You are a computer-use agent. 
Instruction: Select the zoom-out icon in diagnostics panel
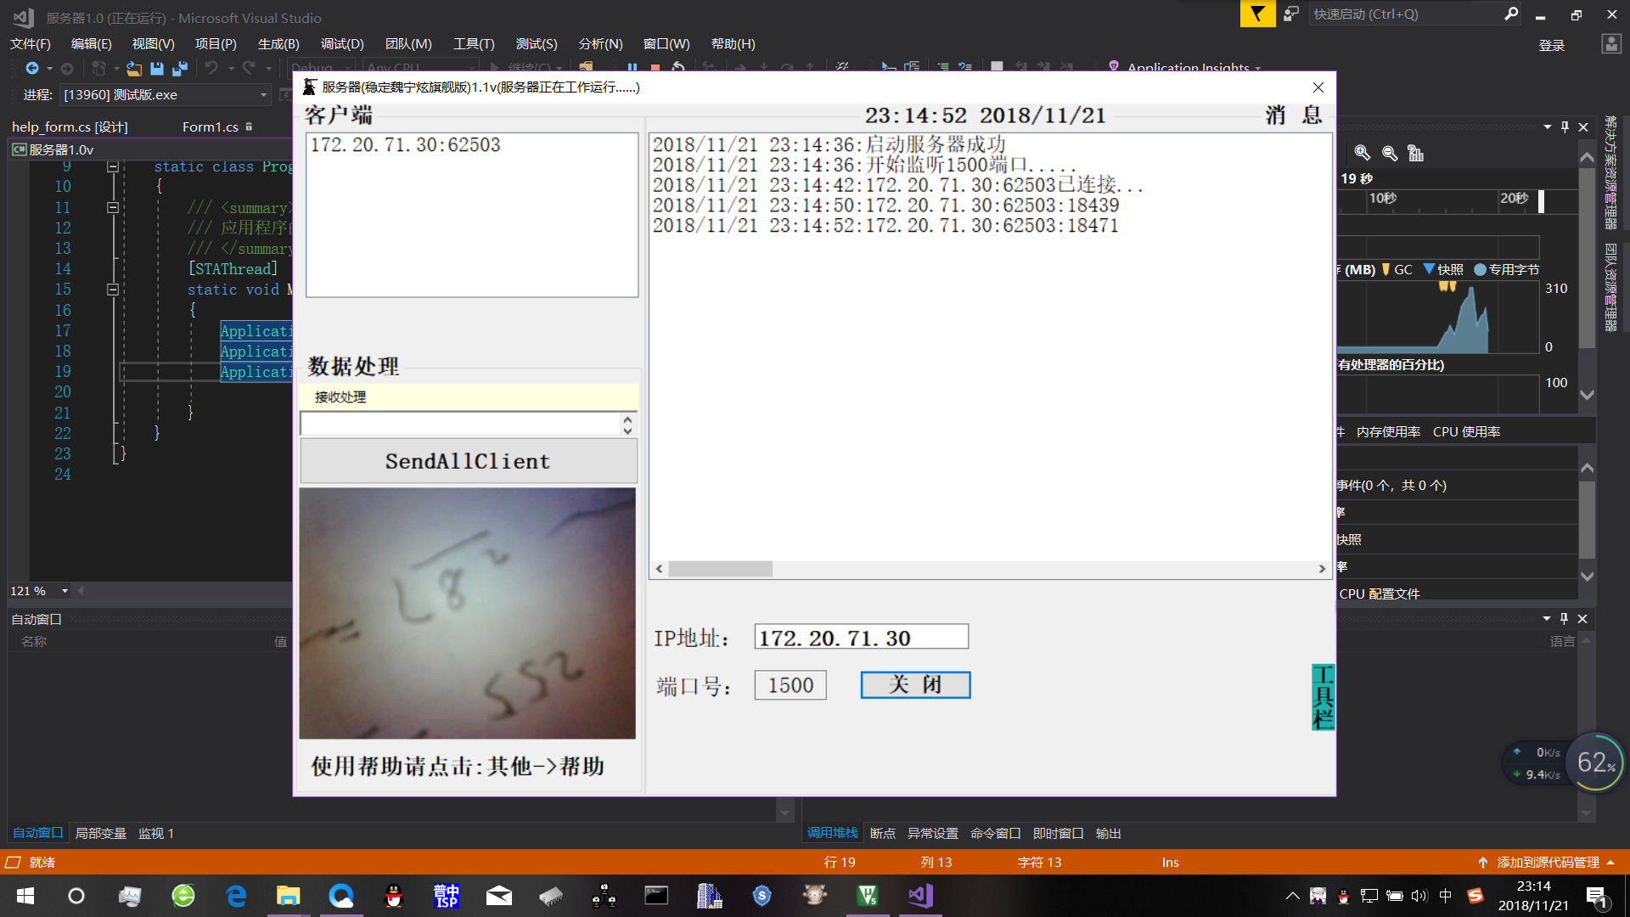point(1390,154)
